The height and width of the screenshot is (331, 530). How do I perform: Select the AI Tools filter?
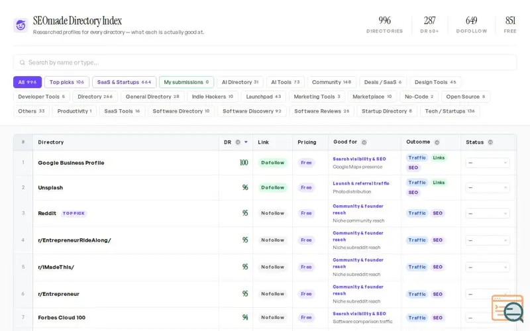286,82
